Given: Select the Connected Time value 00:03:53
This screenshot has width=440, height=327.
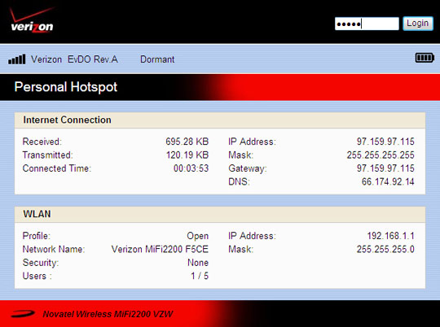Looking at the screenshot, I should [x=191, y=168].
